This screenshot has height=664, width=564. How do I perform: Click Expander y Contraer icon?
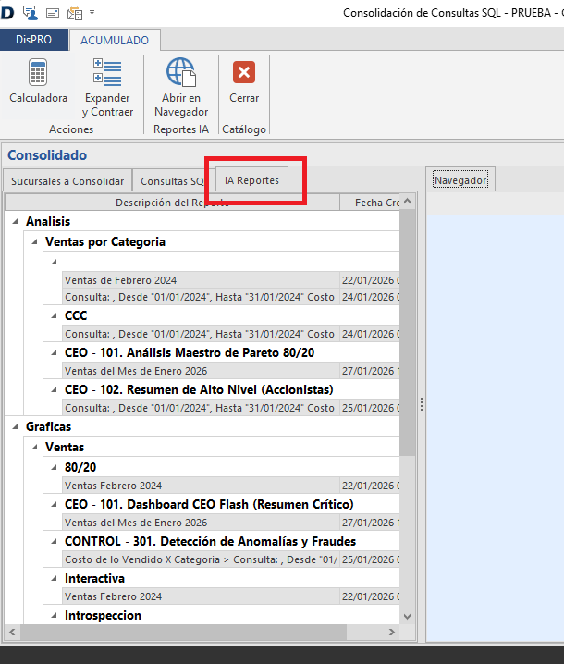107,72
